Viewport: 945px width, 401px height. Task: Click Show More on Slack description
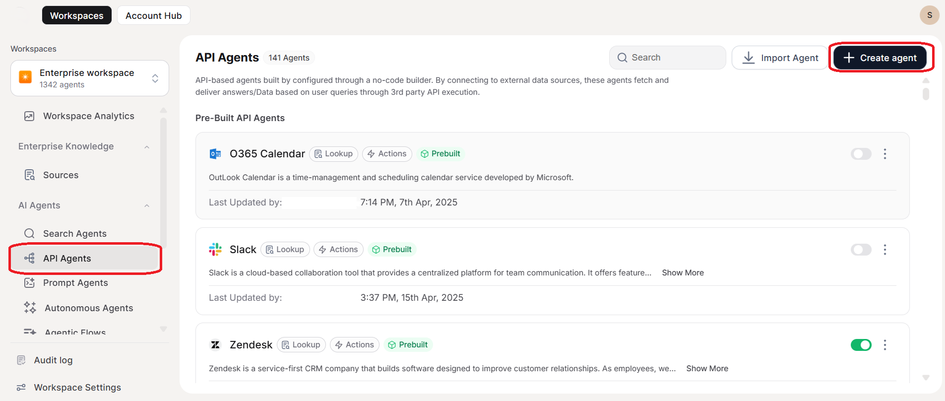pyautogui.click(x=683, y=273)
